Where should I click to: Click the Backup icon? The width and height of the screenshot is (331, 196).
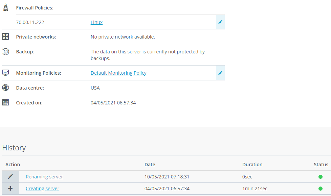(x=5, y=52)
